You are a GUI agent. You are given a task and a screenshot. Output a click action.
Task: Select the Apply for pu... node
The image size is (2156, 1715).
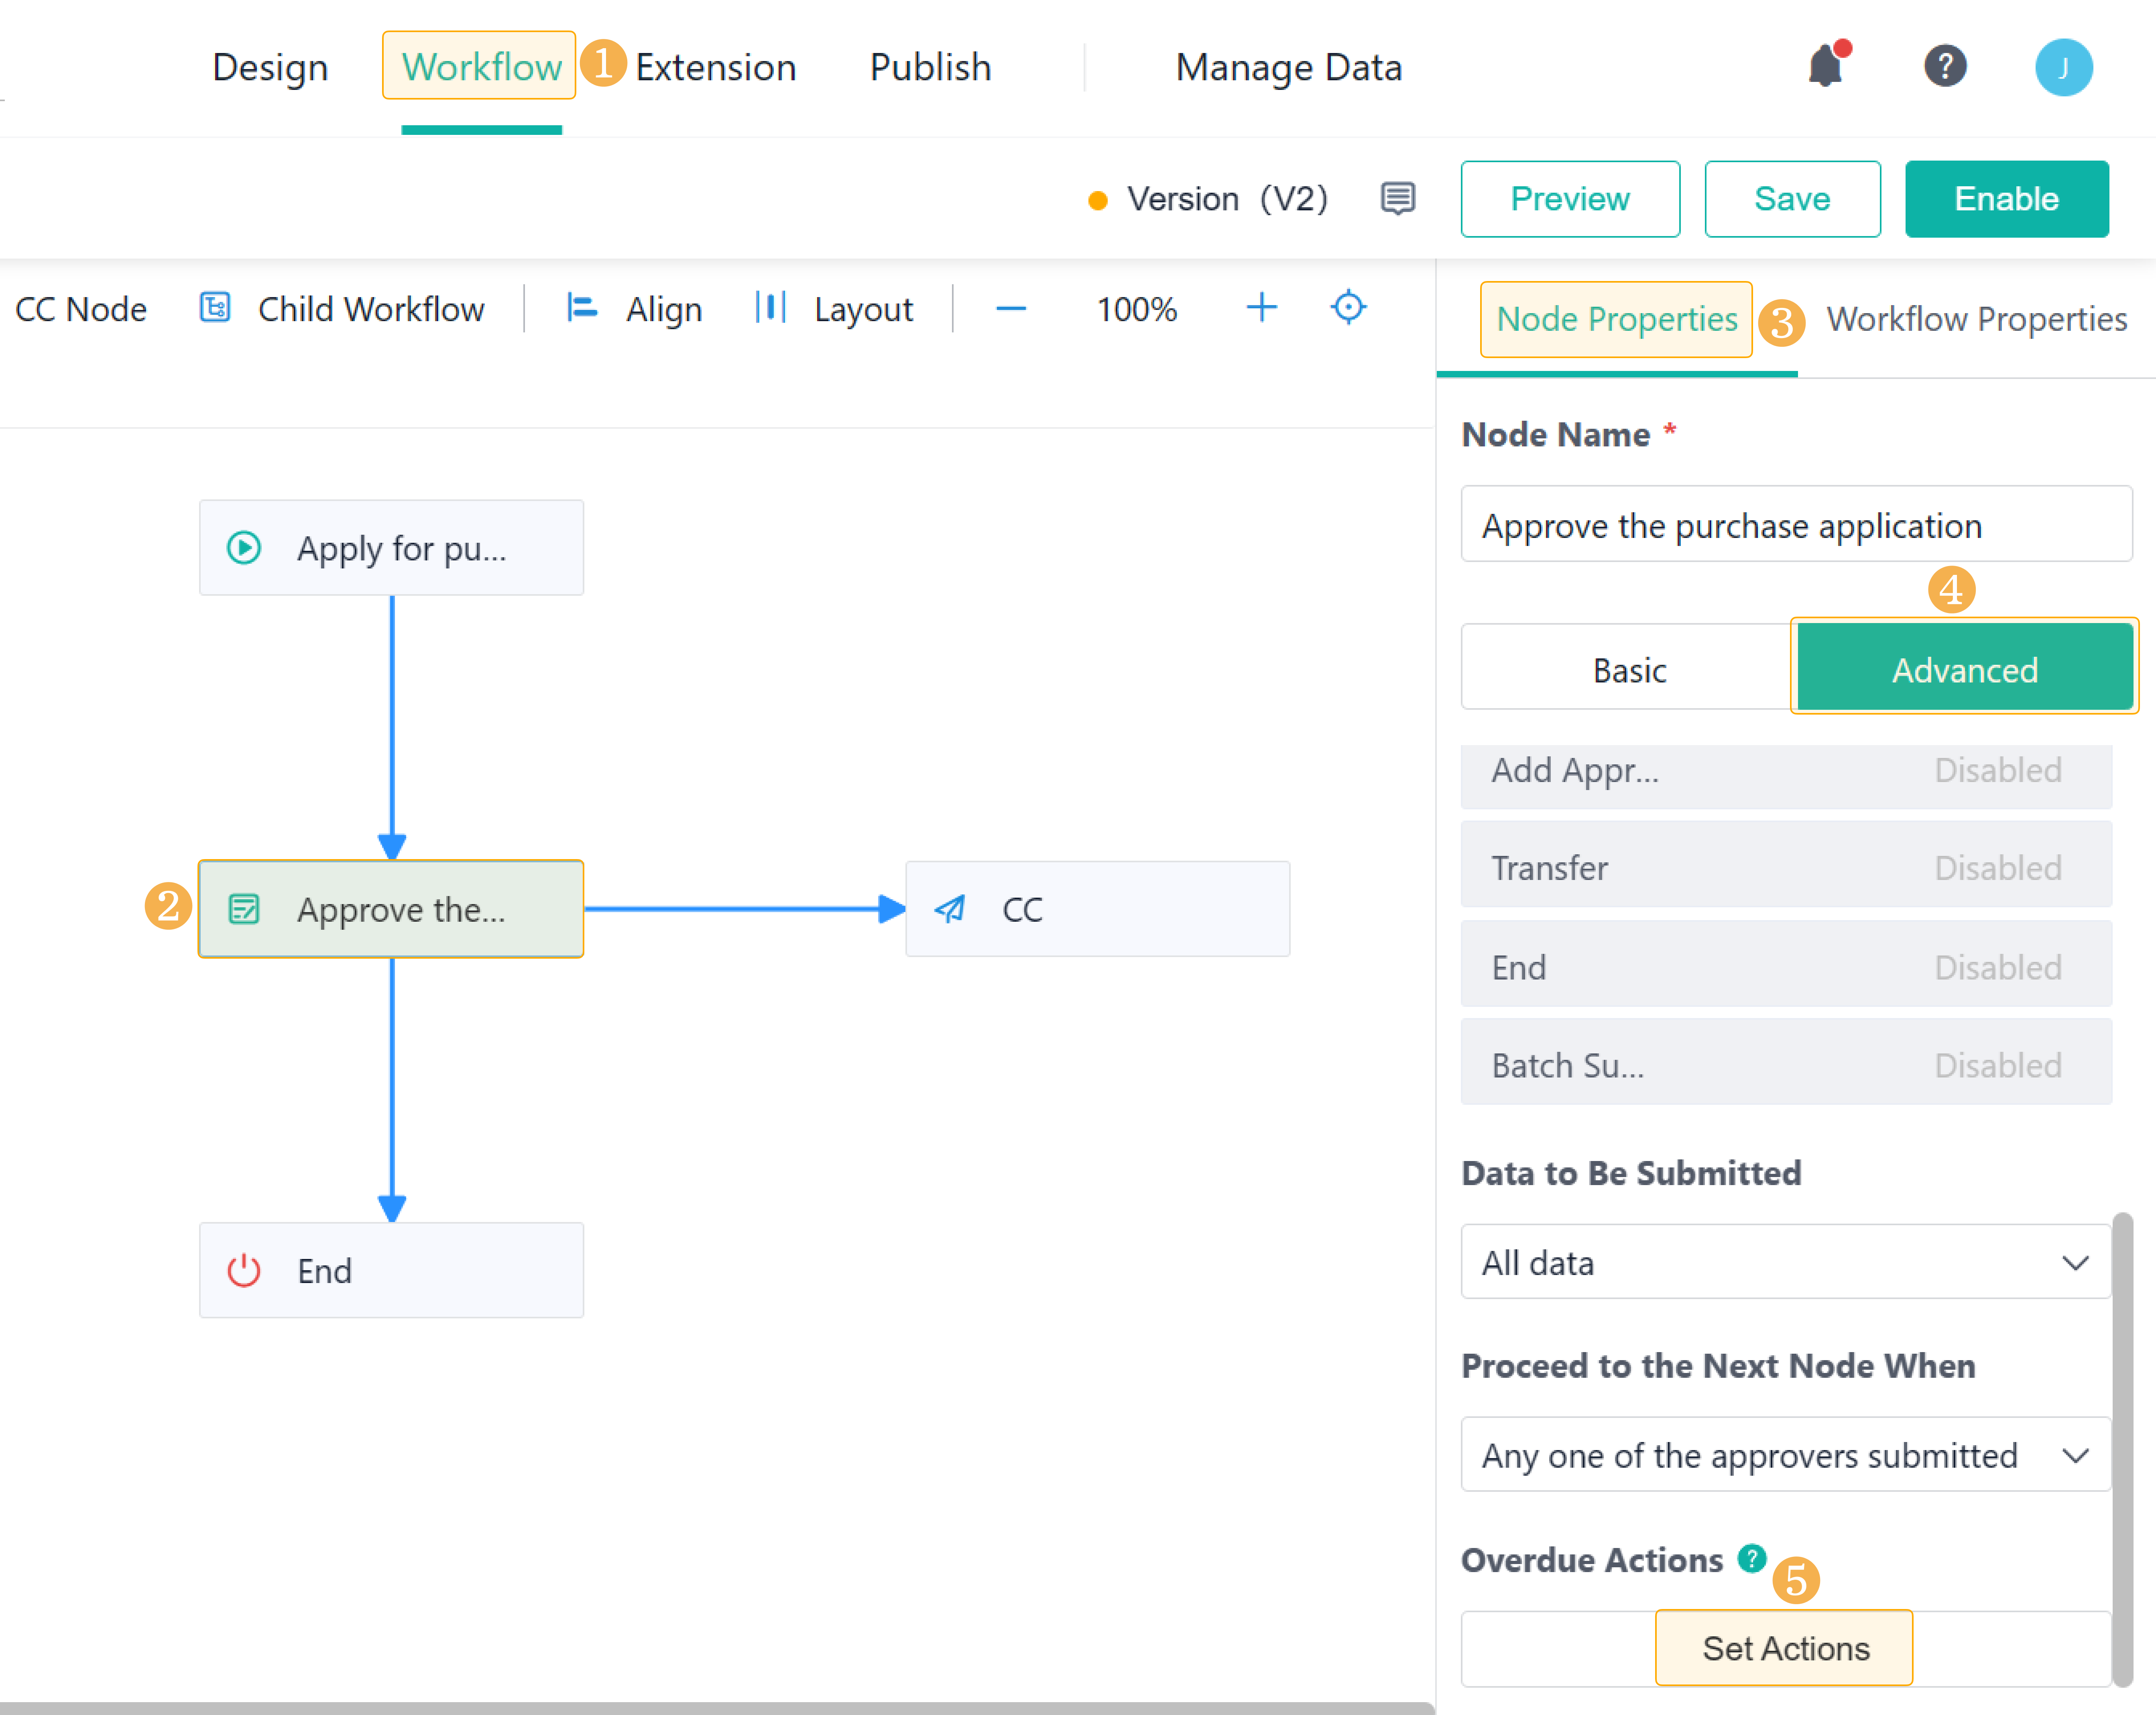click(x=391, y=548)
